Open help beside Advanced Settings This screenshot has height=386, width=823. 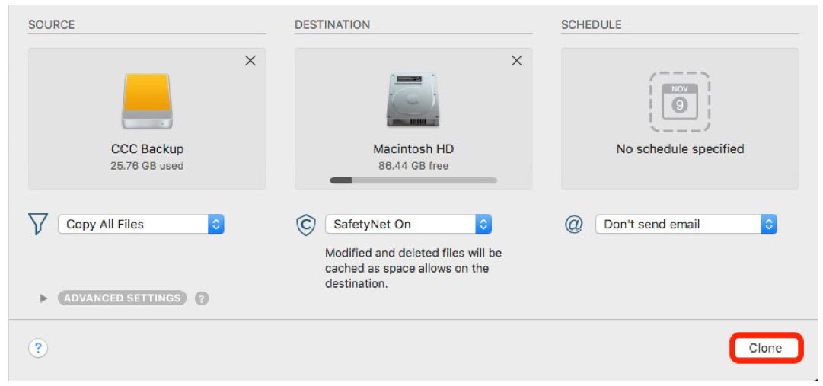tap(202, 298)
